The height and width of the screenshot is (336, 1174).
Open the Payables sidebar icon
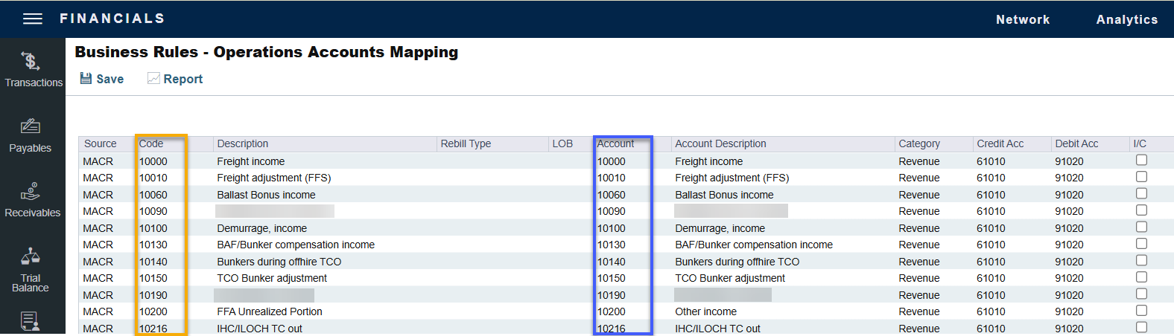click(31, 126)
